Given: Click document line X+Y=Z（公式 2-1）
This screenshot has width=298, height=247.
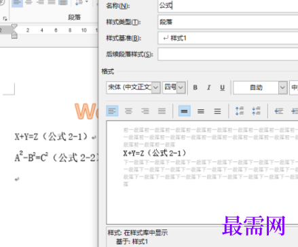Looking at the screenshot, I should pos(51,136).
